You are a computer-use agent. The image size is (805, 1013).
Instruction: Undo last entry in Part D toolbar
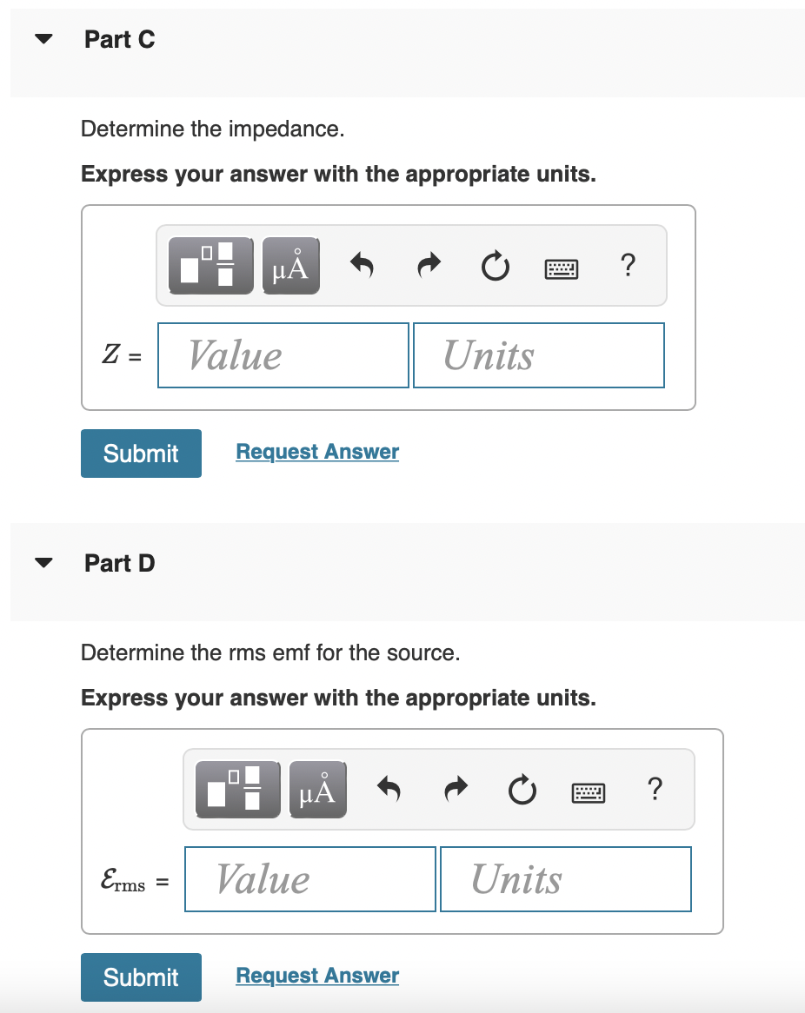(x=389, y=790)
